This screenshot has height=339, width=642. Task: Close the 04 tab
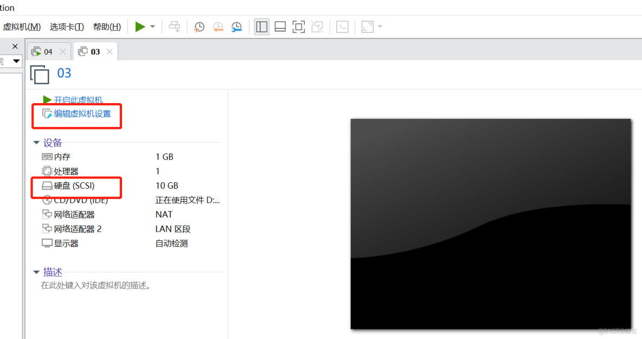coord(63,52)
